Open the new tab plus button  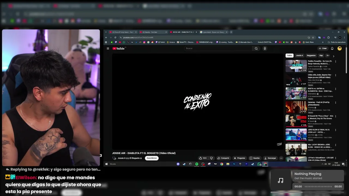pos(231,32)
